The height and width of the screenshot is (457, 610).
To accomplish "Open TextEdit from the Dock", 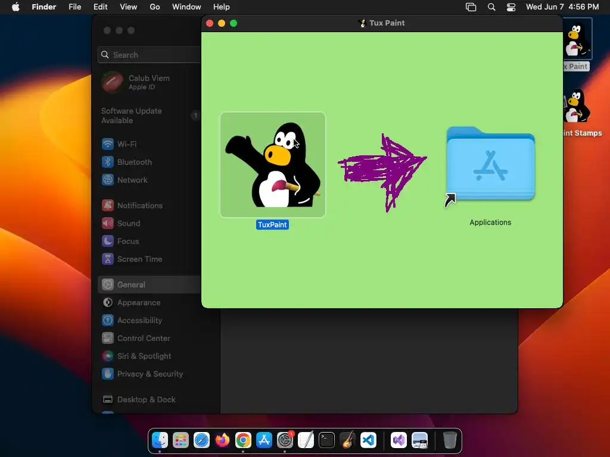I will point(306,440).
